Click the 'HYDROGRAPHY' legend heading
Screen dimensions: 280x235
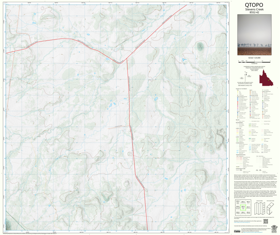pyautogui.click(x=240, y=143)
